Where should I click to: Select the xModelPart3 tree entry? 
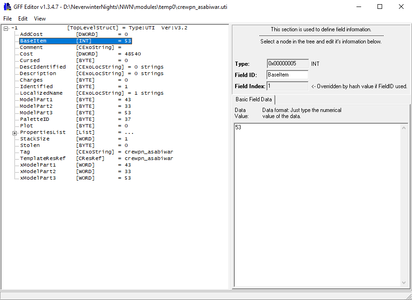[x=38, y=178]
